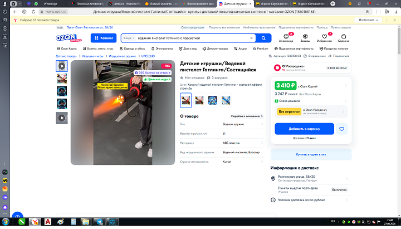401x229 pixels.
Task: Open the Каталог menu button
Action: [104, 38]
